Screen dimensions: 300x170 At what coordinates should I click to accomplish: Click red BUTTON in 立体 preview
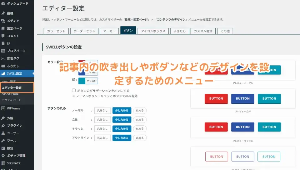click(x=216, y=99)
